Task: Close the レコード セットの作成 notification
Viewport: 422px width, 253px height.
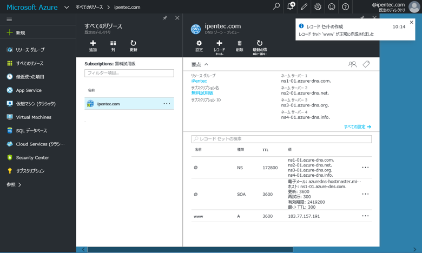Action: click(x=411, y=22)
